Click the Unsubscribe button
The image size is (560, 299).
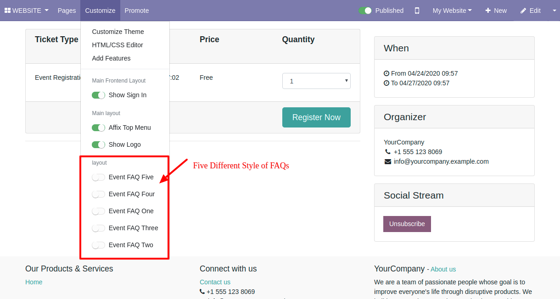pyautogui.click(x=407, y=224)
